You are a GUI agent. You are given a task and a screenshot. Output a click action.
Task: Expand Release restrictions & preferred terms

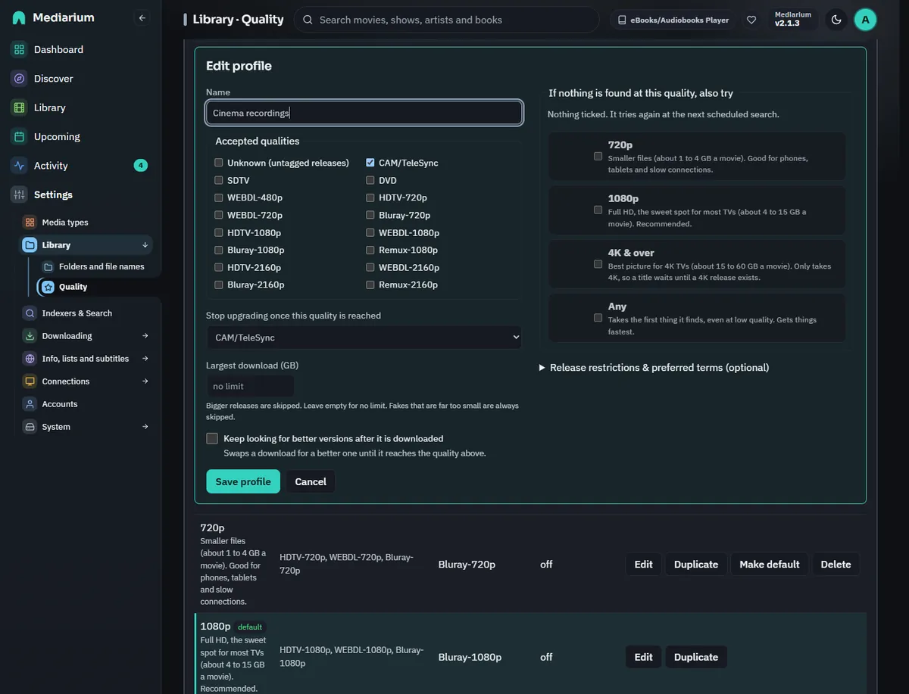click(x=654, y=368)
